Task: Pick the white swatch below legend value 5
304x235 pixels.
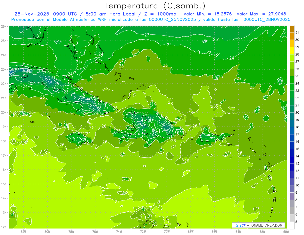Action: click(292, 225)
